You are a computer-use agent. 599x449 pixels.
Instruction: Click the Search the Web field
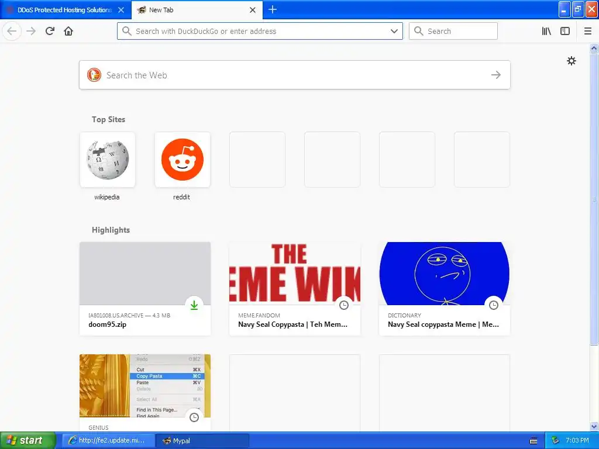pos(295,75)
